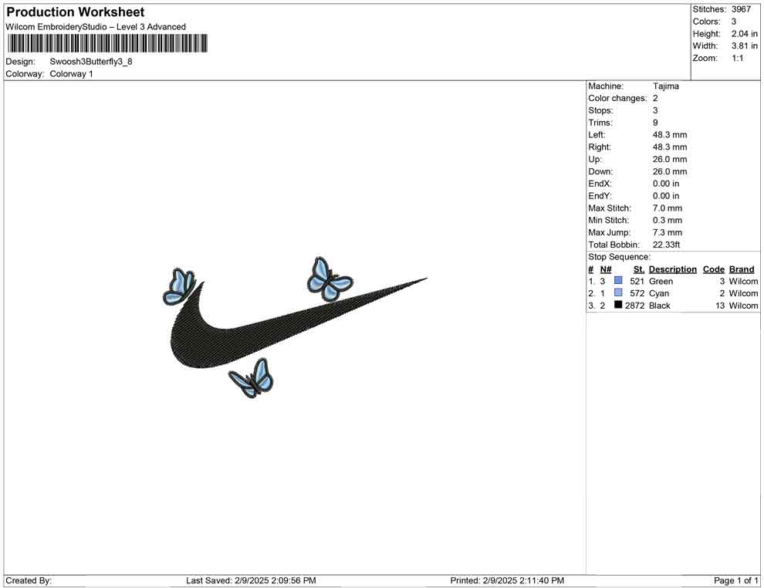764x588 pixels.
Task: Click the 'Colorway 1' value
Action: (71, 74)
